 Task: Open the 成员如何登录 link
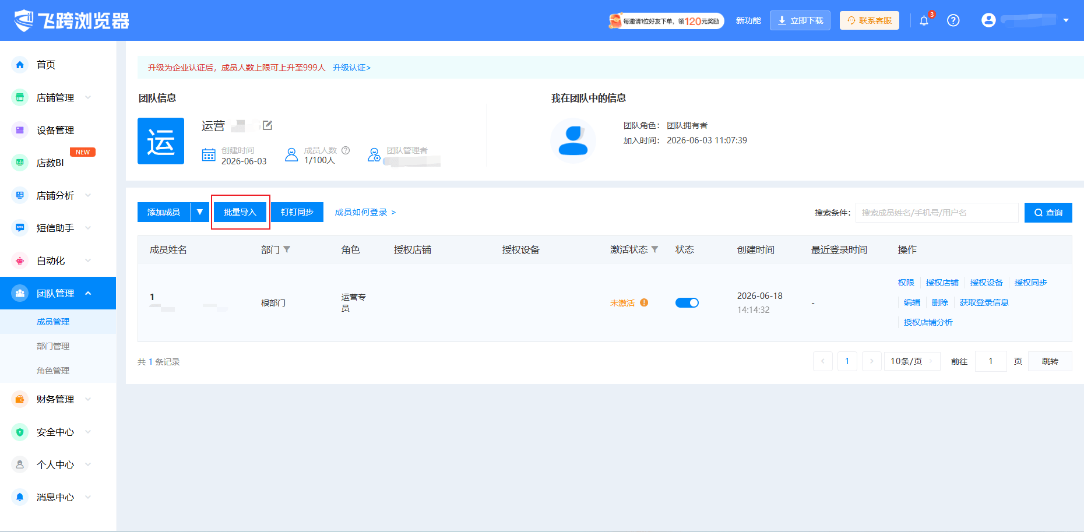click(x=365, y=212)
